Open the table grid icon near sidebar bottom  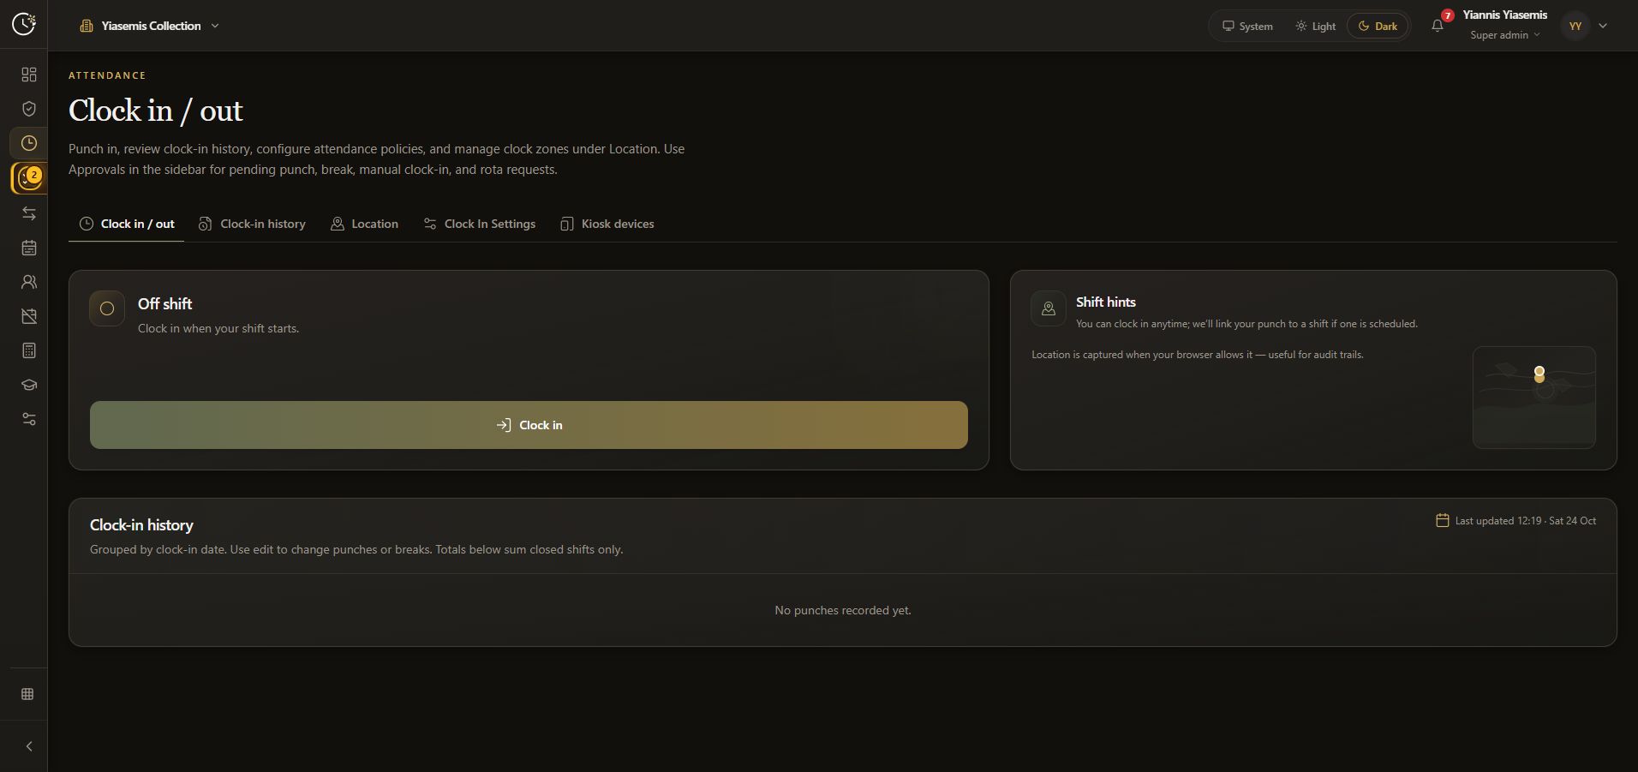point(27,694)
